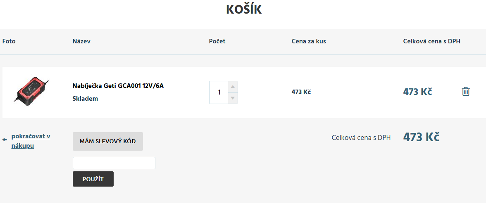This screenshot has width=486, height=206.
Task: Select the 'Cena za kus' column header
Action: coord(309,41)
